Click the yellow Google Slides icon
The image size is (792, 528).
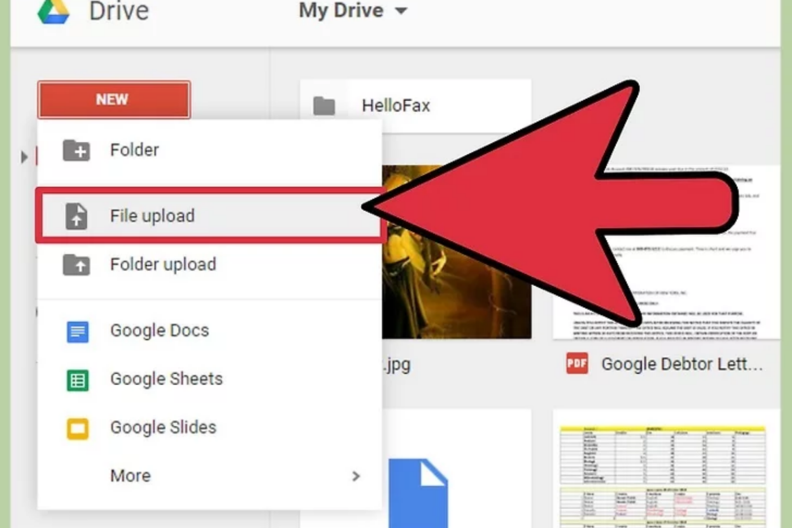click(78, 429)
